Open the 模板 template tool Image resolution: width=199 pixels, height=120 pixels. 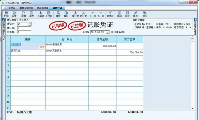coord(58,14)
